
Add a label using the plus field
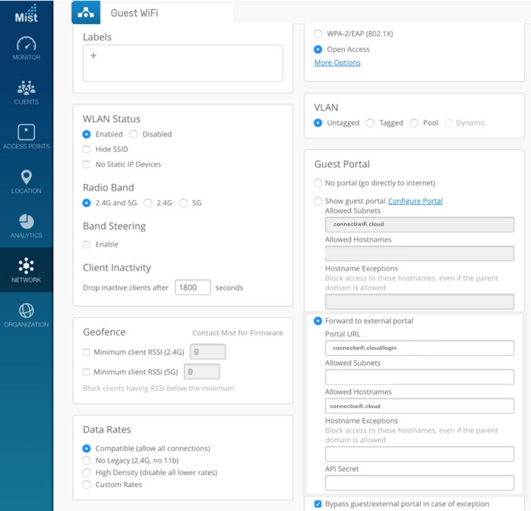[x=183, y=63]
